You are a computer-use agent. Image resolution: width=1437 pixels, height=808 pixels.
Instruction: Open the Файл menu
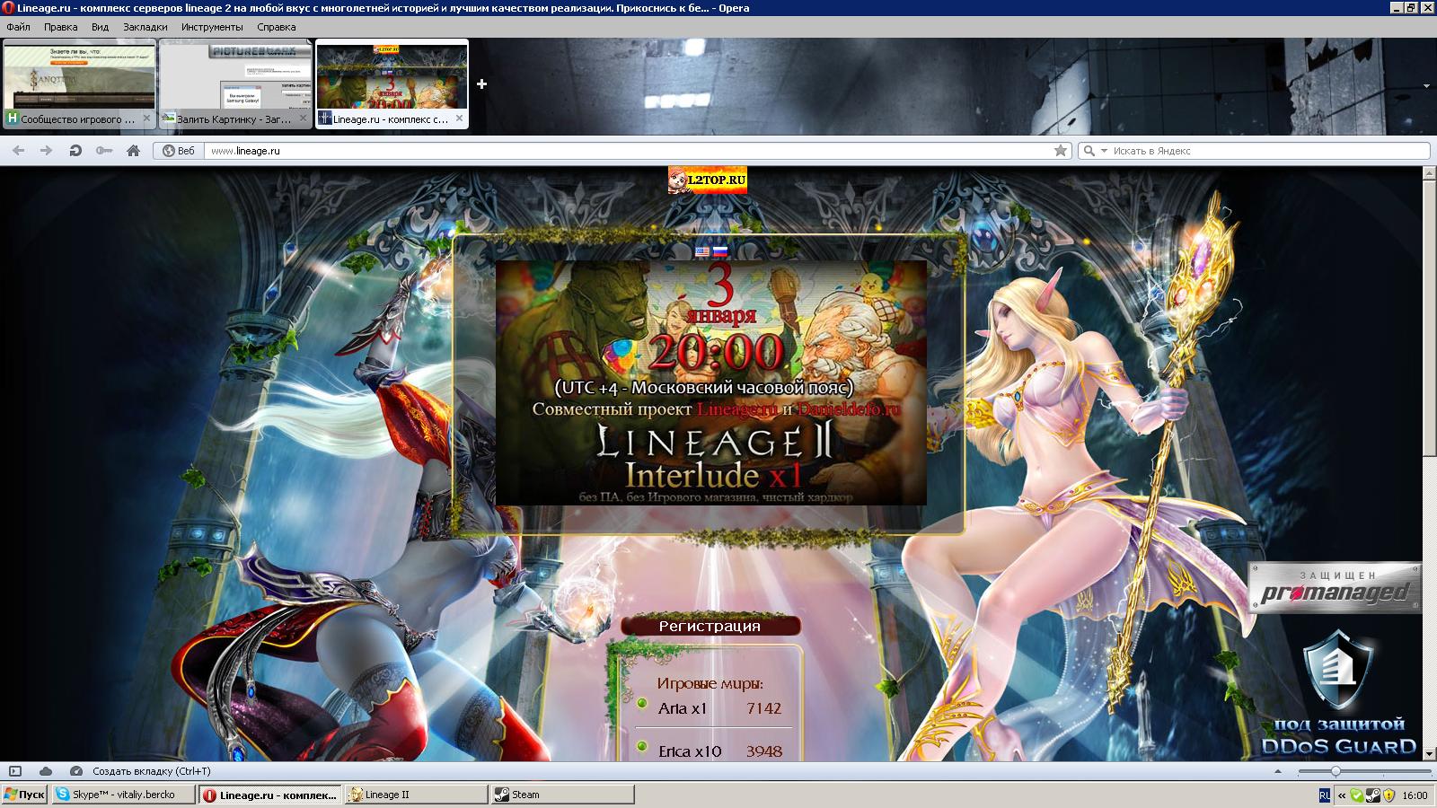(x=18, y=27)
